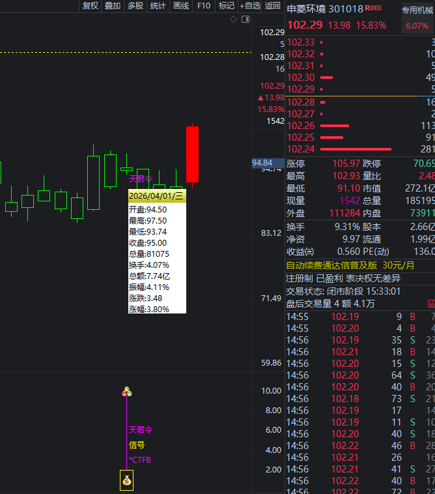The width and height of the screenshot is (435, 494).
Task: Toggle 叠加 overlay comparison
Action: coord(113,6)
